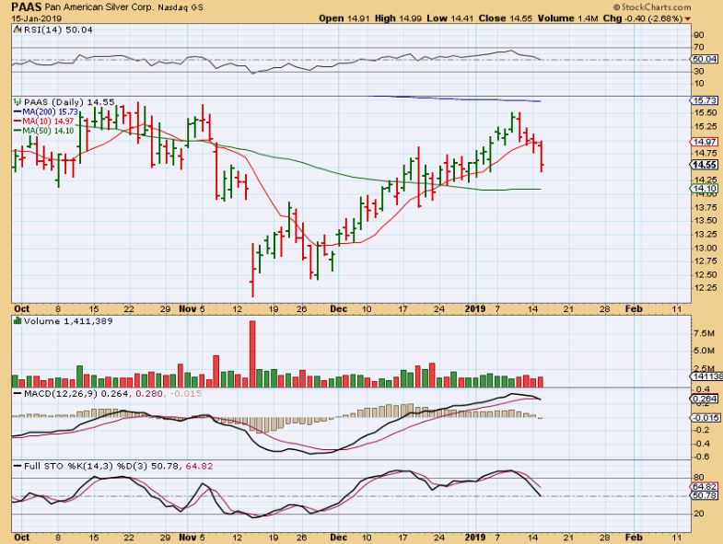Screen dimensions: 723x544
Task: Click the Volume 1,411,389 panel label
Action: (68, 321)
